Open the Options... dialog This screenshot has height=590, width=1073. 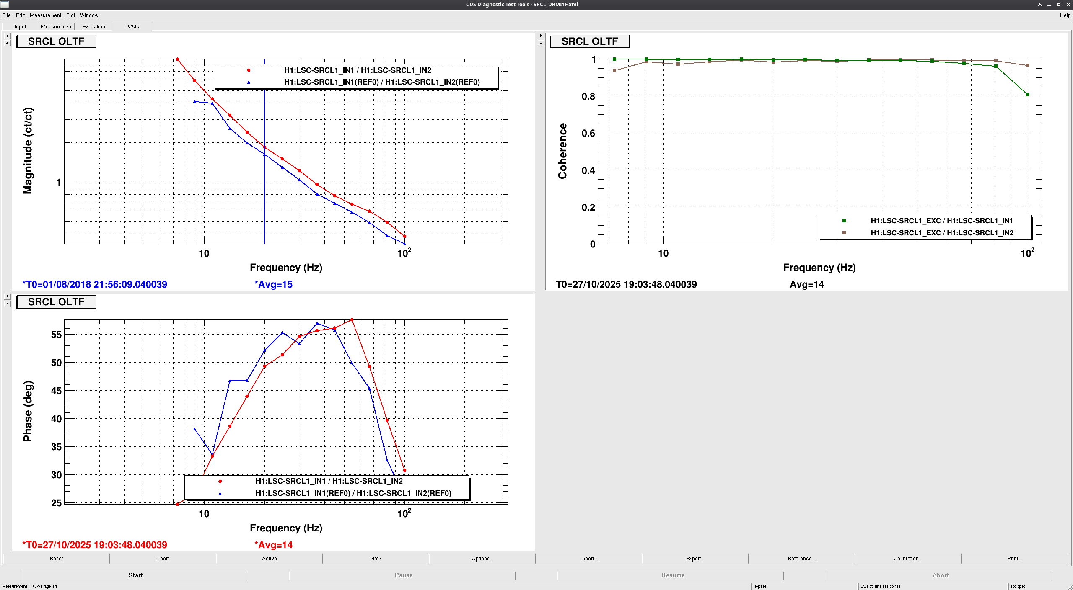482,558
